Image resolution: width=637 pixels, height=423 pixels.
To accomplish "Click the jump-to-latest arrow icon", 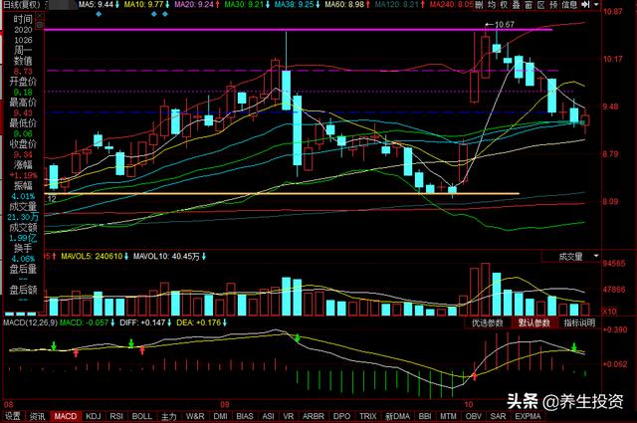I will coord(585,4).
